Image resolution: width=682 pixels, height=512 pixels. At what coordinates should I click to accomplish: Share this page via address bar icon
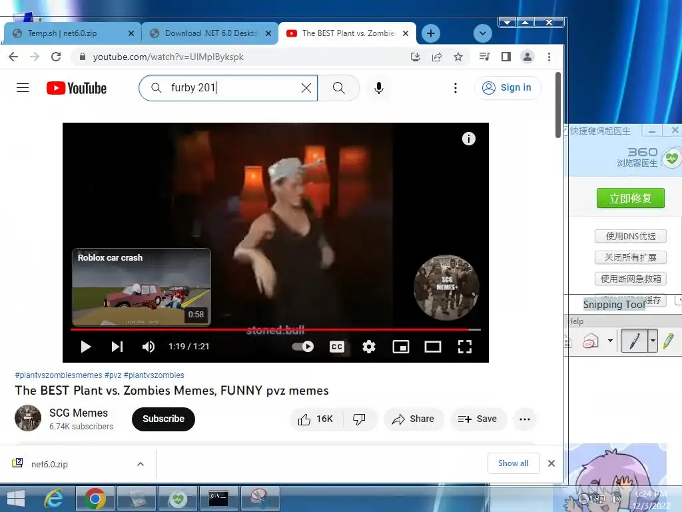[437, 57]
